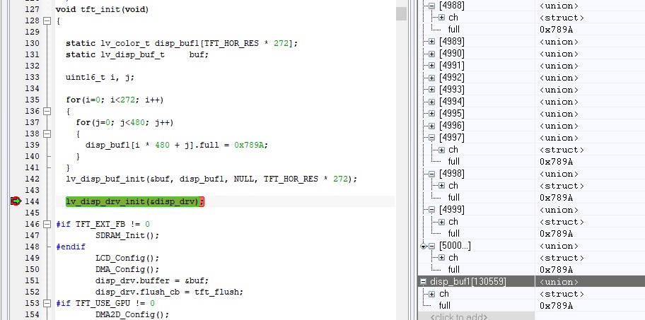Screen dimensions: 645x320
Task: Collapse the #if TFT_USE_GPU fold at line 153
Action: pyautogui.click(x=47, y=303)
